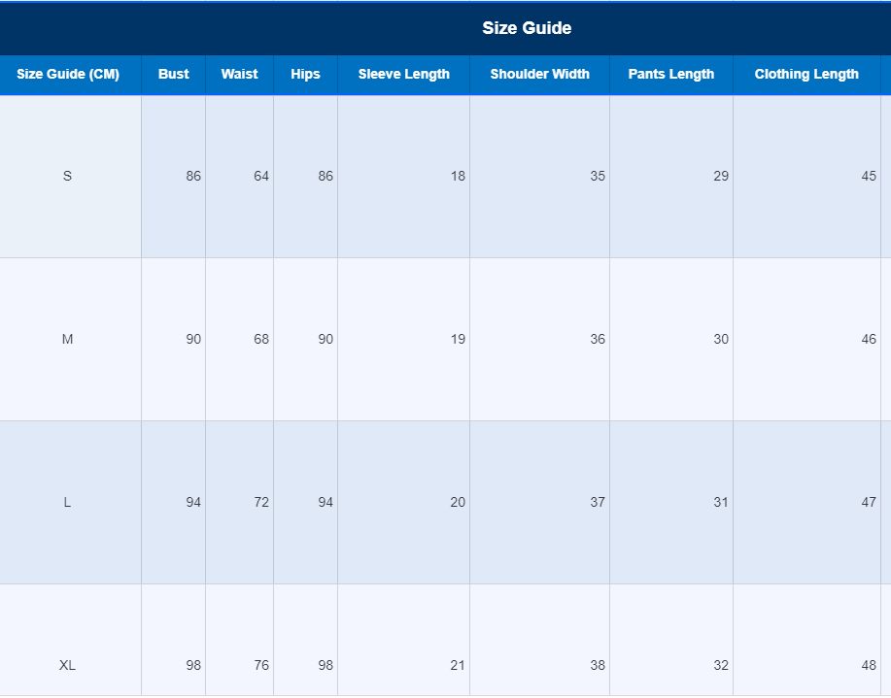
Task: Click Clothing Length "48" in the XL row
Action: pos(869,665)
